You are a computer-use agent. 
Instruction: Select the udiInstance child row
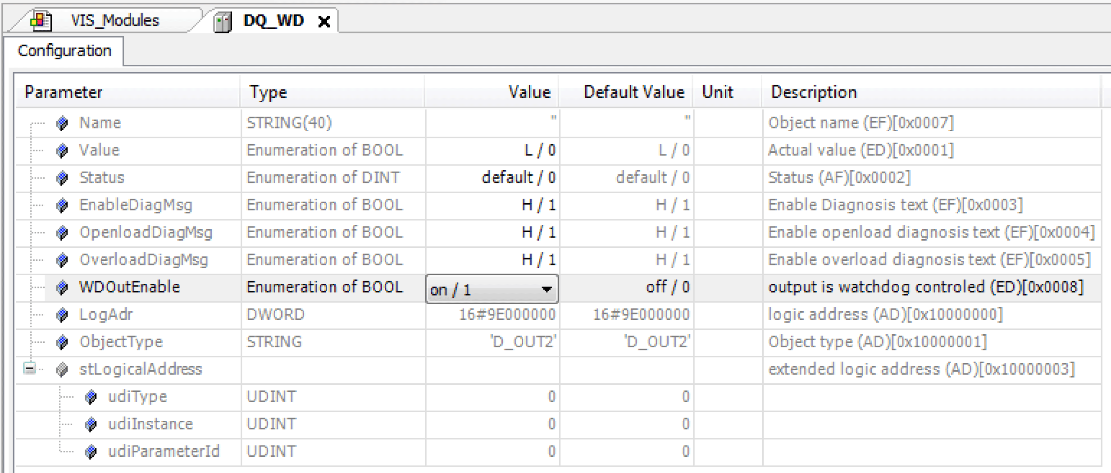(x=559, y=424)
